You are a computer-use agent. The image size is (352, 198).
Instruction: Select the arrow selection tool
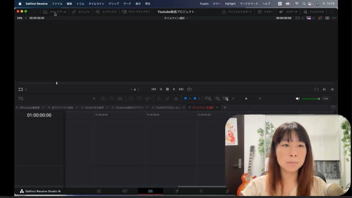[x=94, y=99]
